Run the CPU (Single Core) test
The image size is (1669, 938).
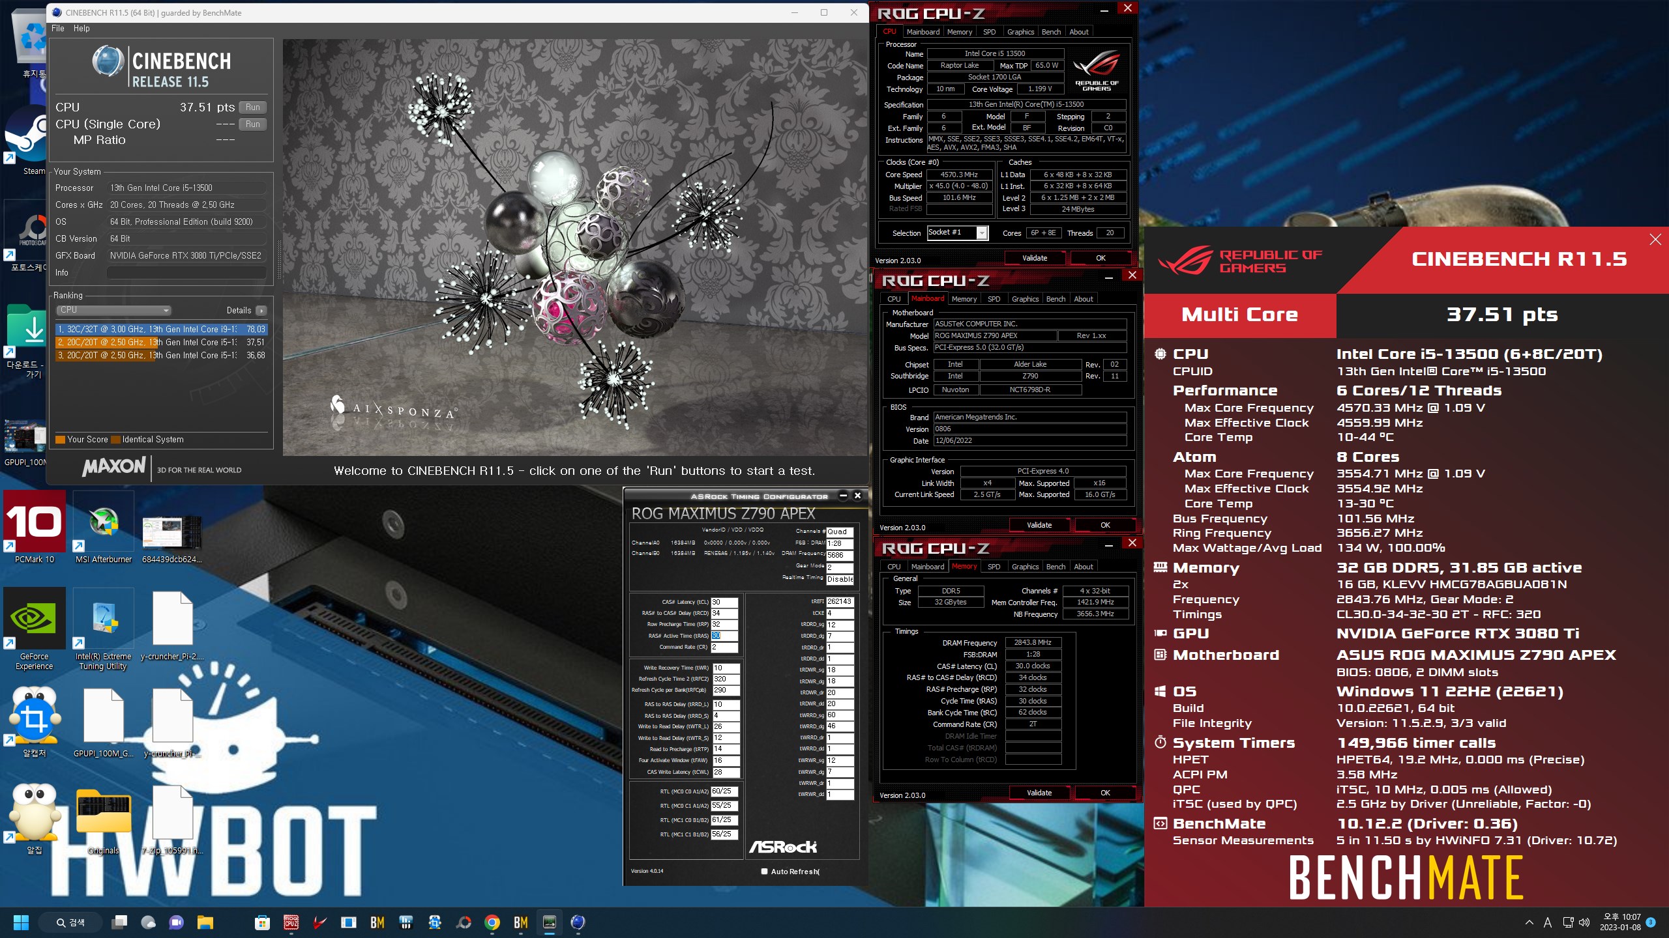(253, 124)
